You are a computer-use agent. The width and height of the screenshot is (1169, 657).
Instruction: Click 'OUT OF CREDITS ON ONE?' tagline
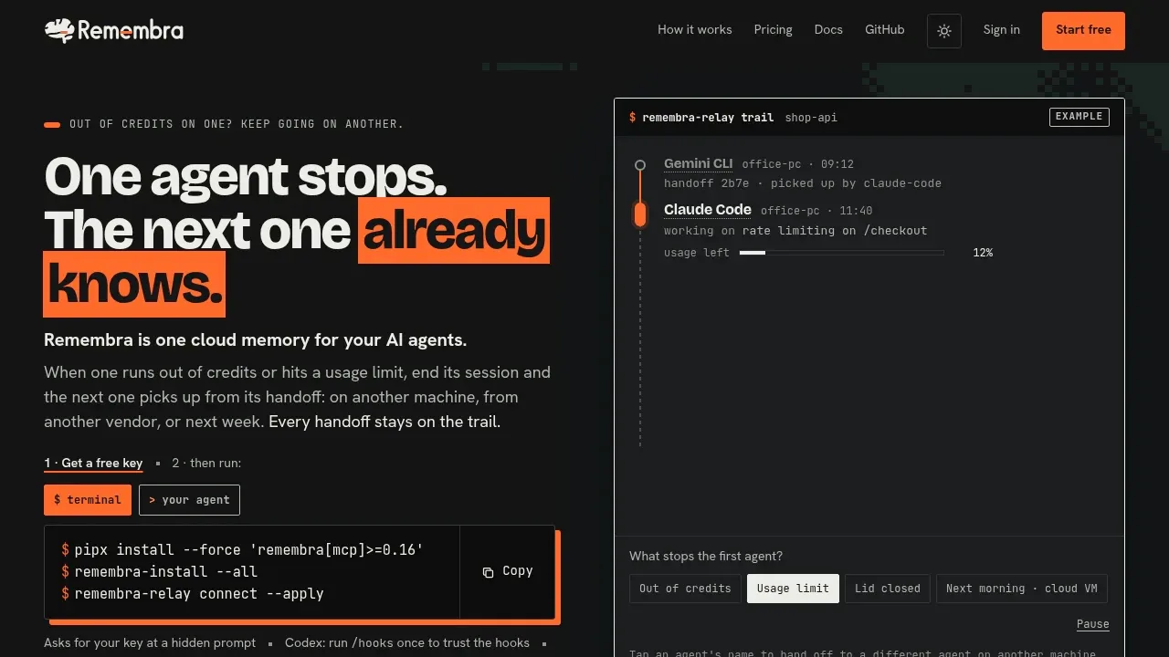(237, 124)
